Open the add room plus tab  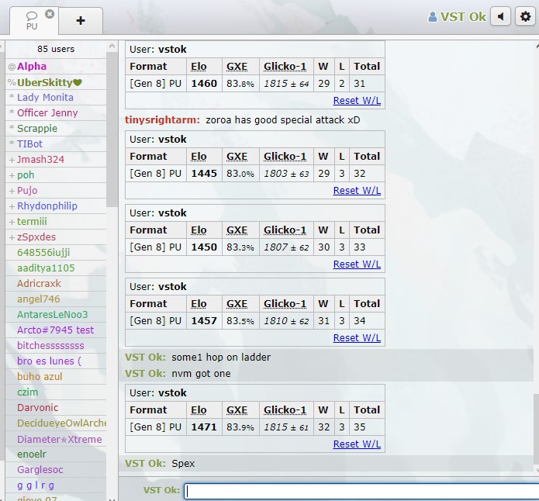(81, 20)
